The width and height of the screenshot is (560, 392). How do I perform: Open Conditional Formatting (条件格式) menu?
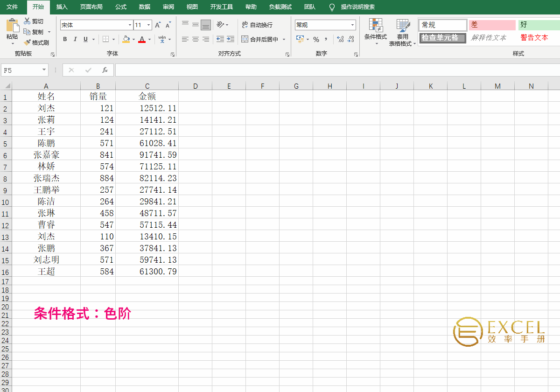pyautogui.click(x=376, y=32)
